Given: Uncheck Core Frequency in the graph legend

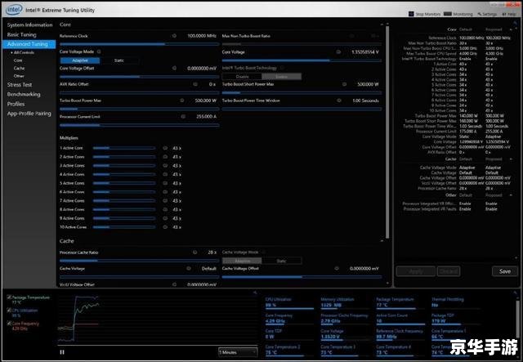Looking at the screenshot, I should pos(9,324).
